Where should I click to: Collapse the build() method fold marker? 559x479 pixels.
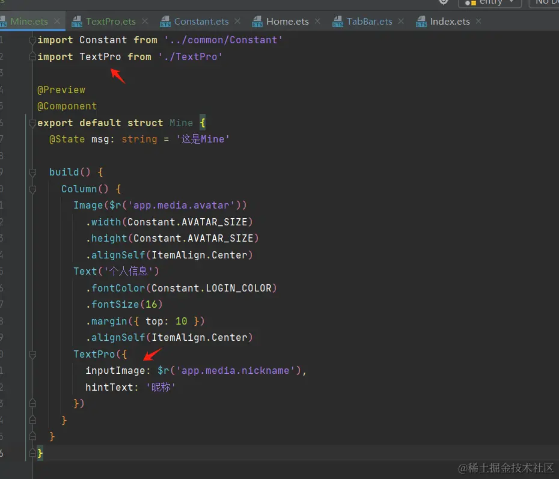(32, 172)
